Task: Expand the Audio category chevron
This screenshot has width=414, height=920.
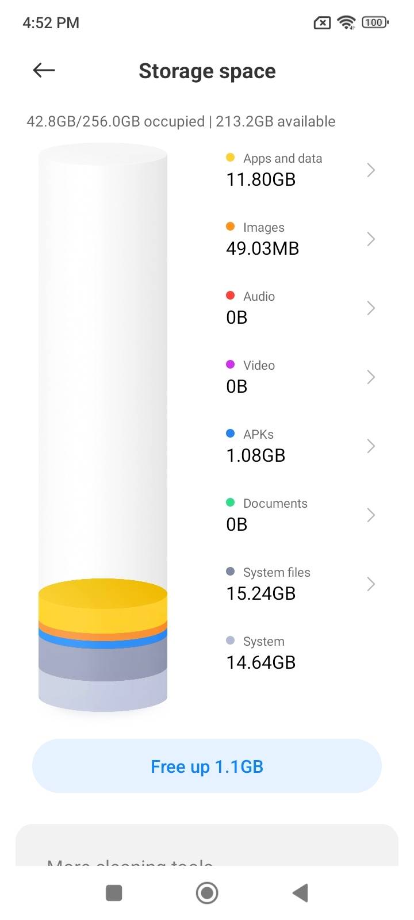Action: pos(371,308)
